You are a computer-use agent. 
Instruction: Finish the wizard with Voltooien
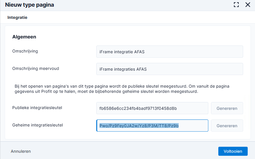tap(233, 151)
